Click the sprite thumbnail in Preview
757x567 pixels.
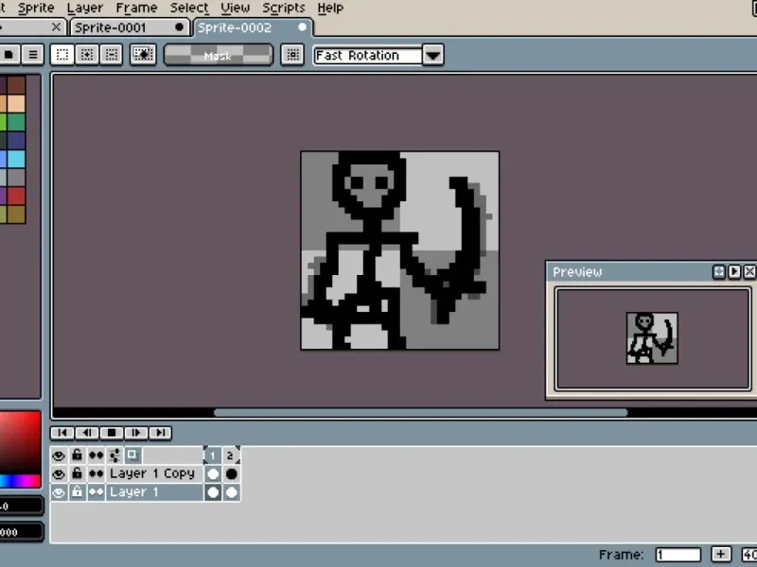tap(652, 338)
